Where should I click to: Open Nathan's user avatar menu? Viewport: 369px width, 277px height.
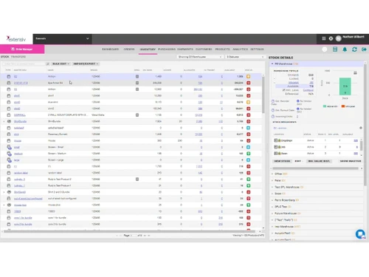click(339, 38)
